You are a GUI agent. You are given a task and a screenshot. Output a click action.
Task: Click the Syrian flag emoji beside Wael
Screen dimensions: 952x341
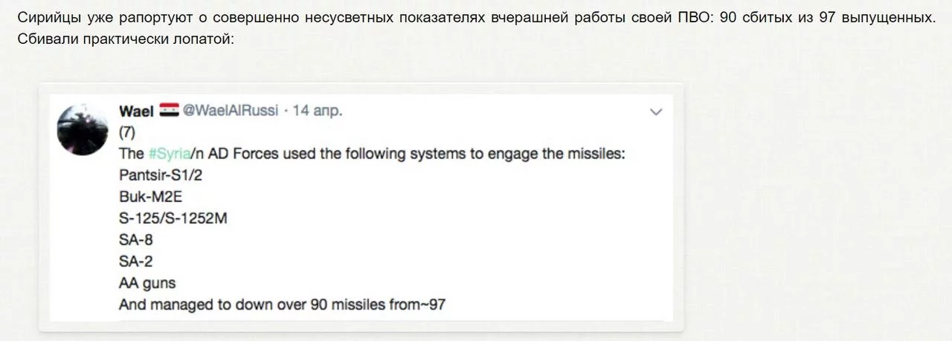click(169, 111)
